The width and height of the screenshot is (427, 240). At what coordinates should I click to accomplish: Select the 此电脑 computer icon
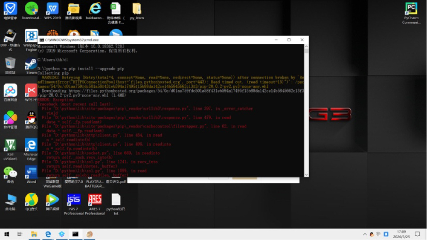point(10,202)
